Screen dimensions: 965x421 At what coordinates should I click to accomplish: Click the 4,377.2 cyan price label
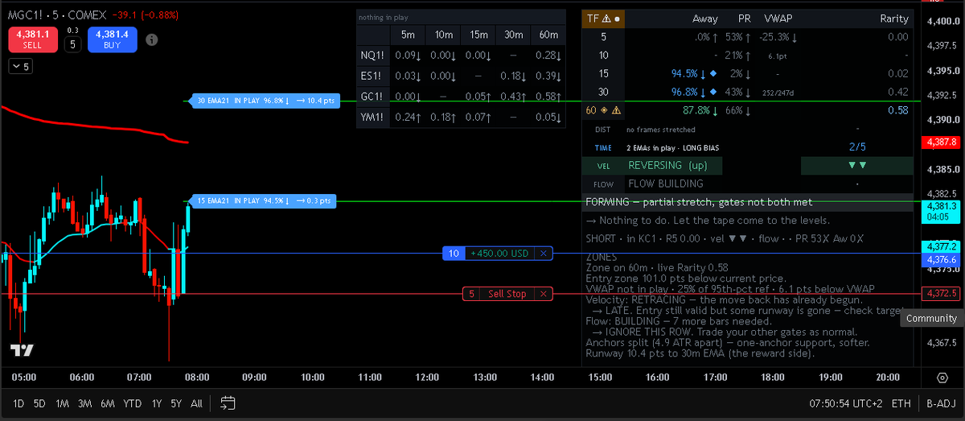941,246
